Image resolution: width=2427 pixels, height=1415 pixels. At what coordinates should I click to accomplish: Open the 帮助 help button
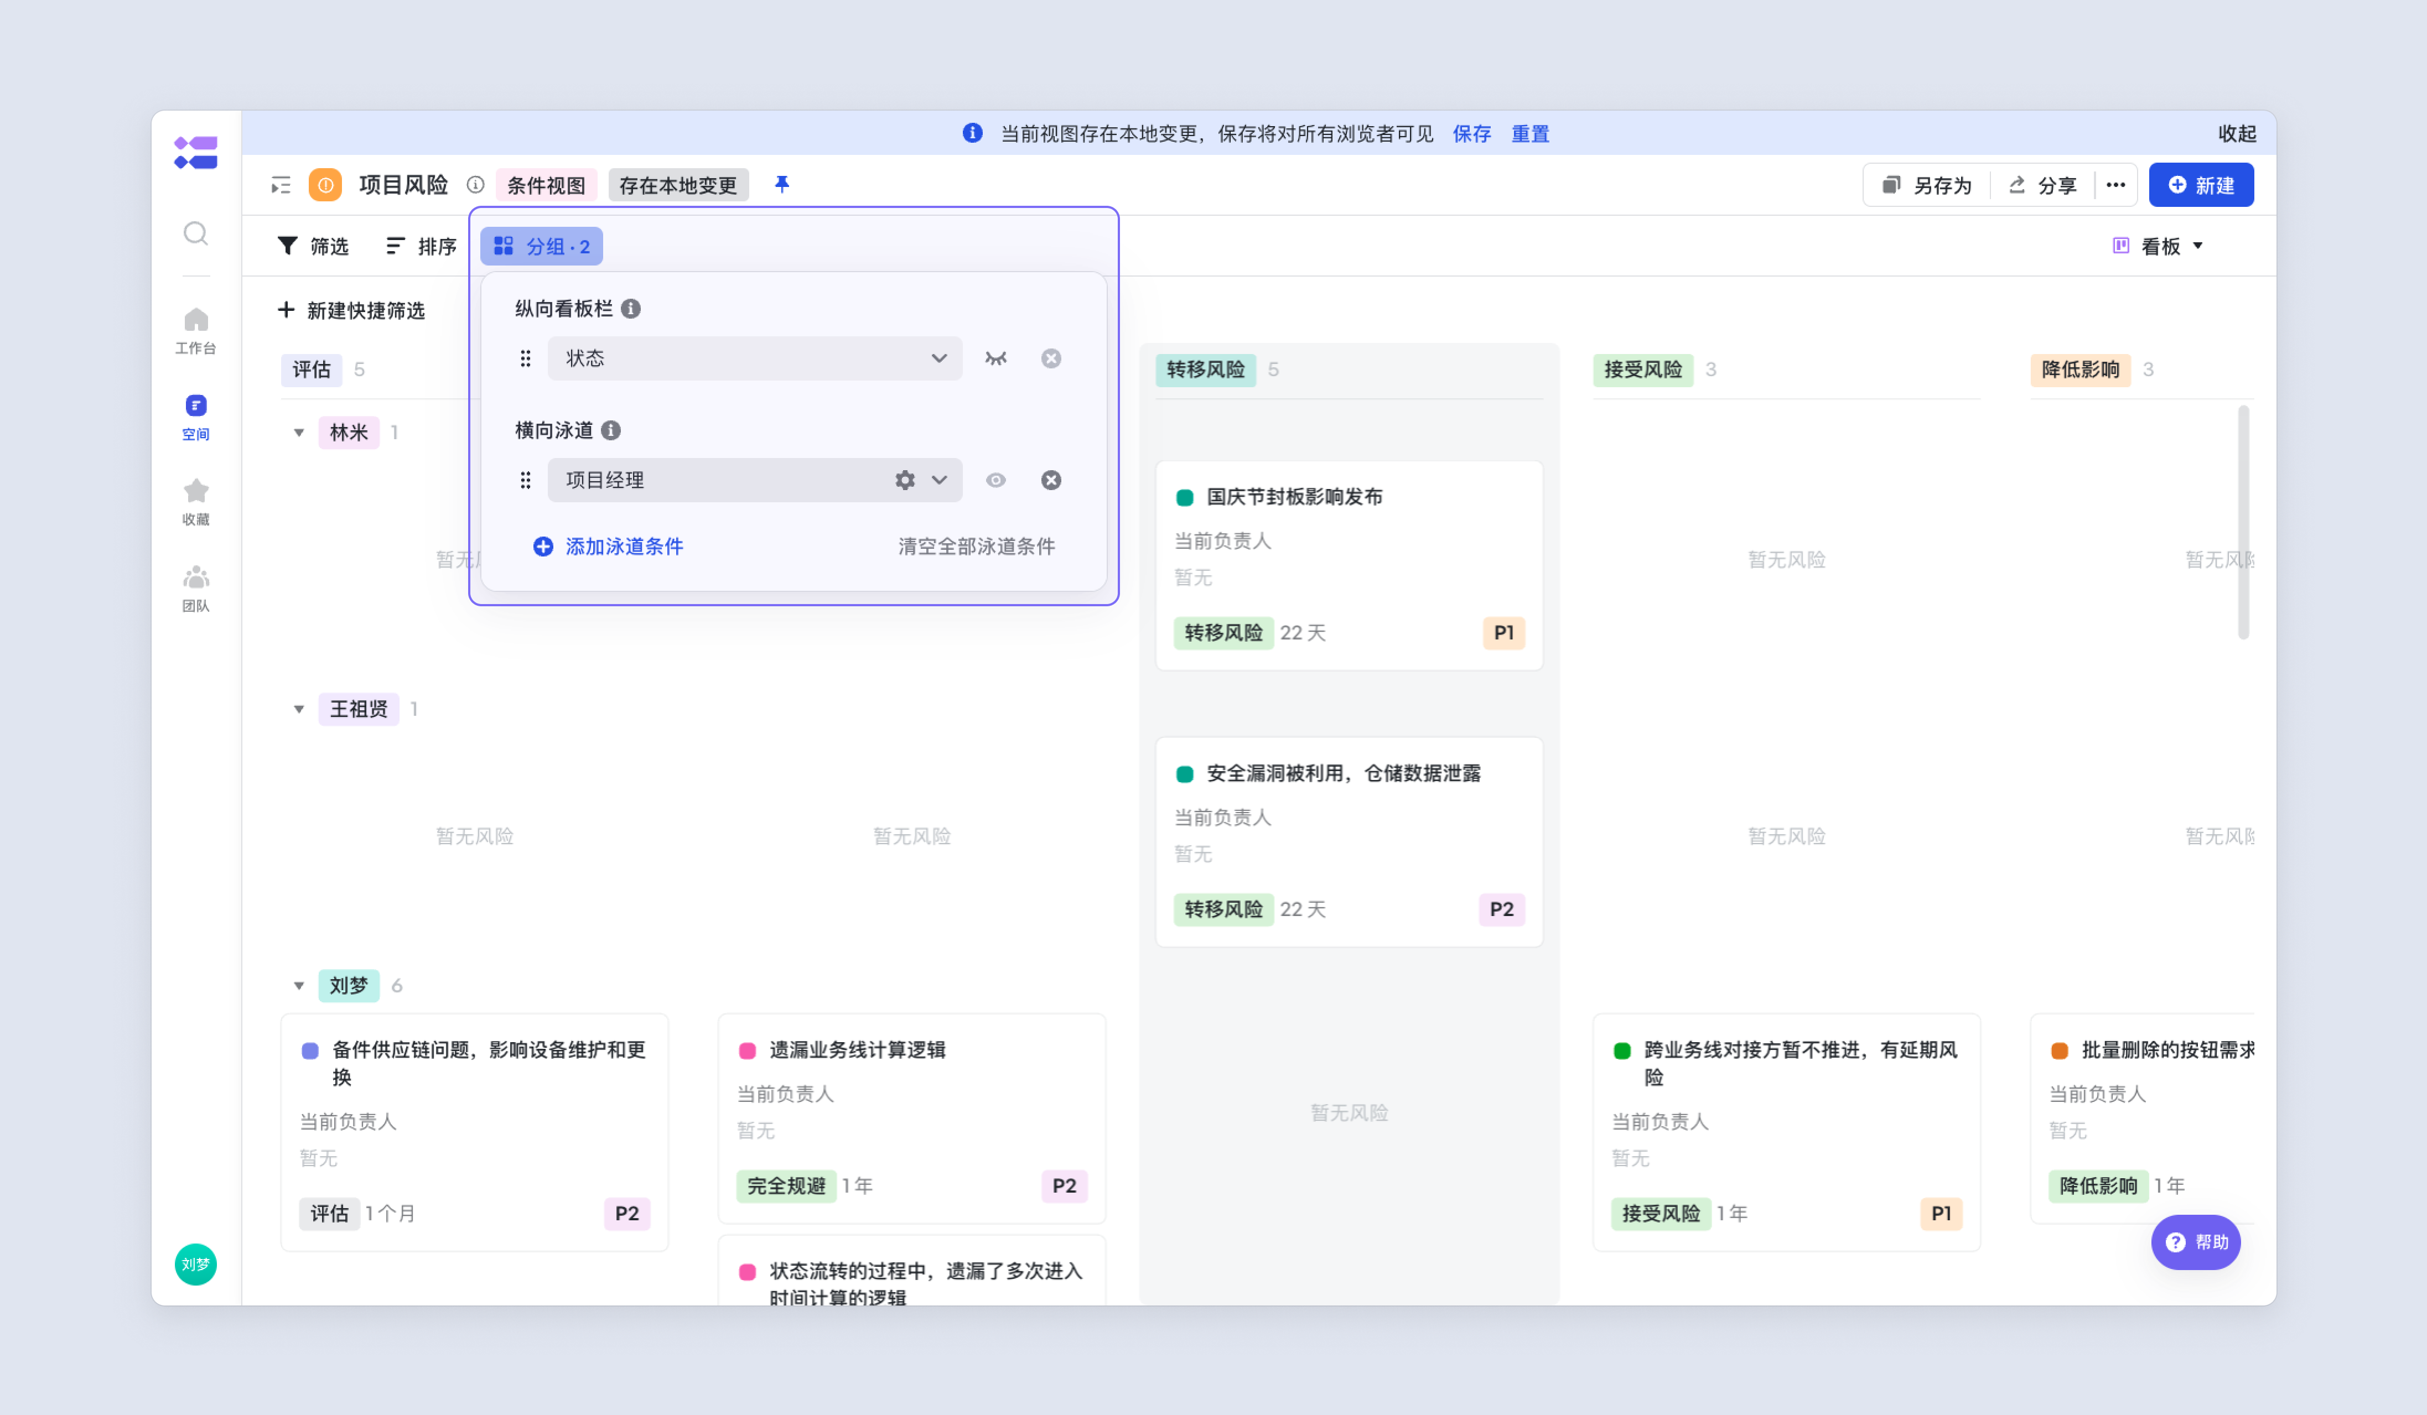pos(2196,1242)
